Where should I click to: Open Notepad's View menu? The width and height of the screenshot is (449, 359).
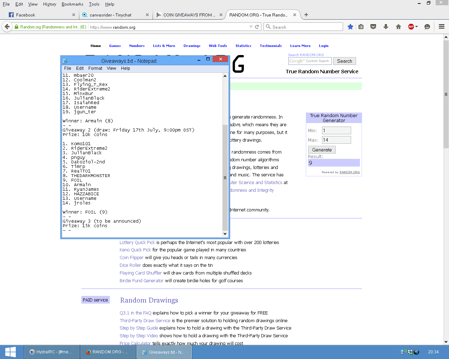(112, 68)
